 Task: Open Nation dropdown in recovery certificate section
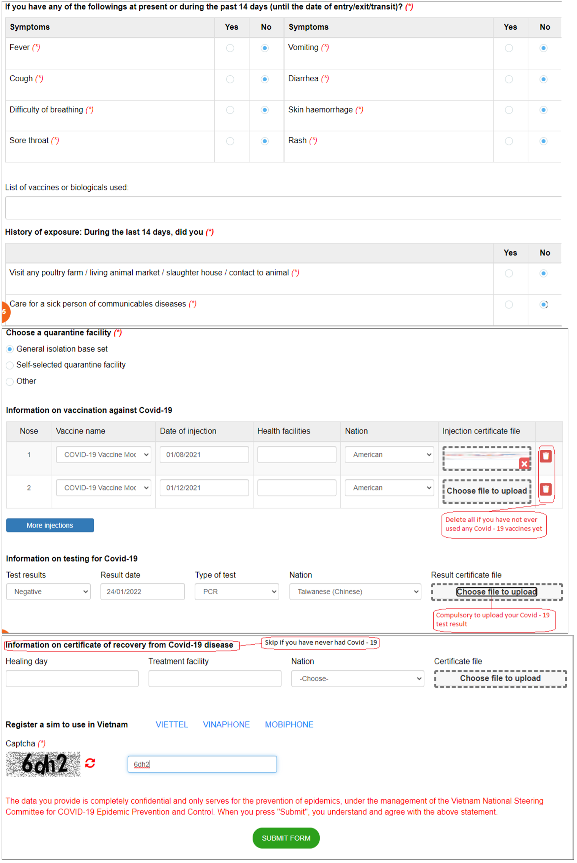pos(357,678)
